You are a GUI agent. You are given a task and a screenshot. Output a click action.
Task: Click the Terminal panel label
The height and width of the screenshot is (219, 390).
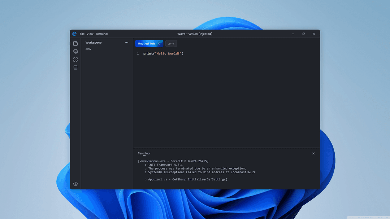tap(144, 153)
